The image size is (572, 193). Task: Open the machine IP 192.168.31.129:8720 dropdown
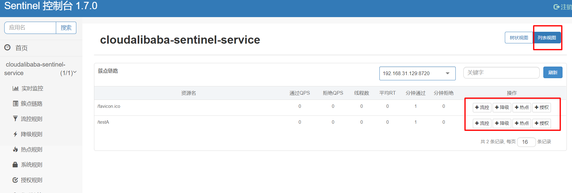coord(417,73)
